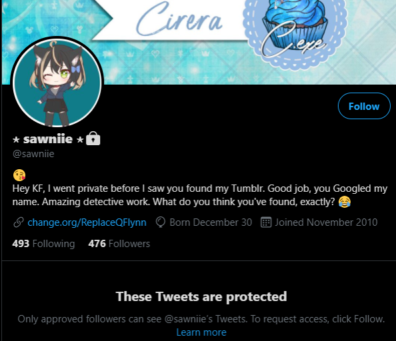The width and height of the screenshot is (396, 341).
Task: Click the bio text mentioning Tumblr
Action: [199, 195]
